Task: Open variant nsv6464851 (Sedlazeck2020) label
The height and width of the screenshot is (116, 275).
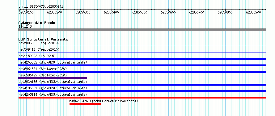Action: coord(43,69)
